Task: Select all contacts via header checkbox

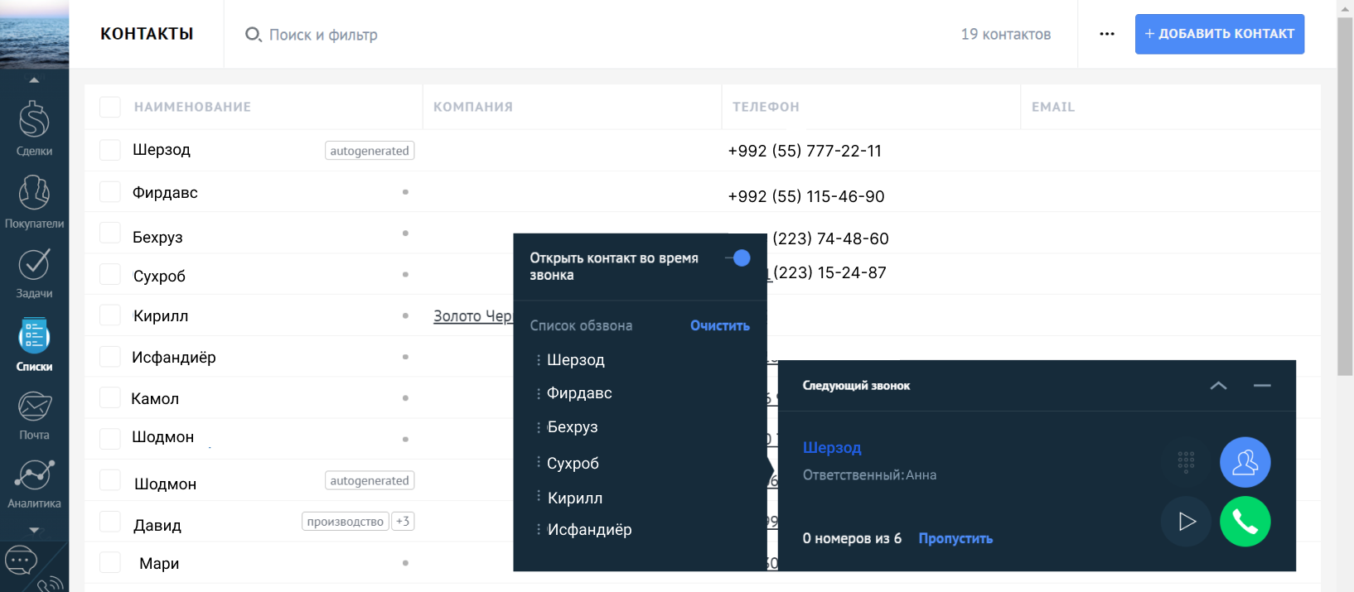Action: tap(110, 107)
